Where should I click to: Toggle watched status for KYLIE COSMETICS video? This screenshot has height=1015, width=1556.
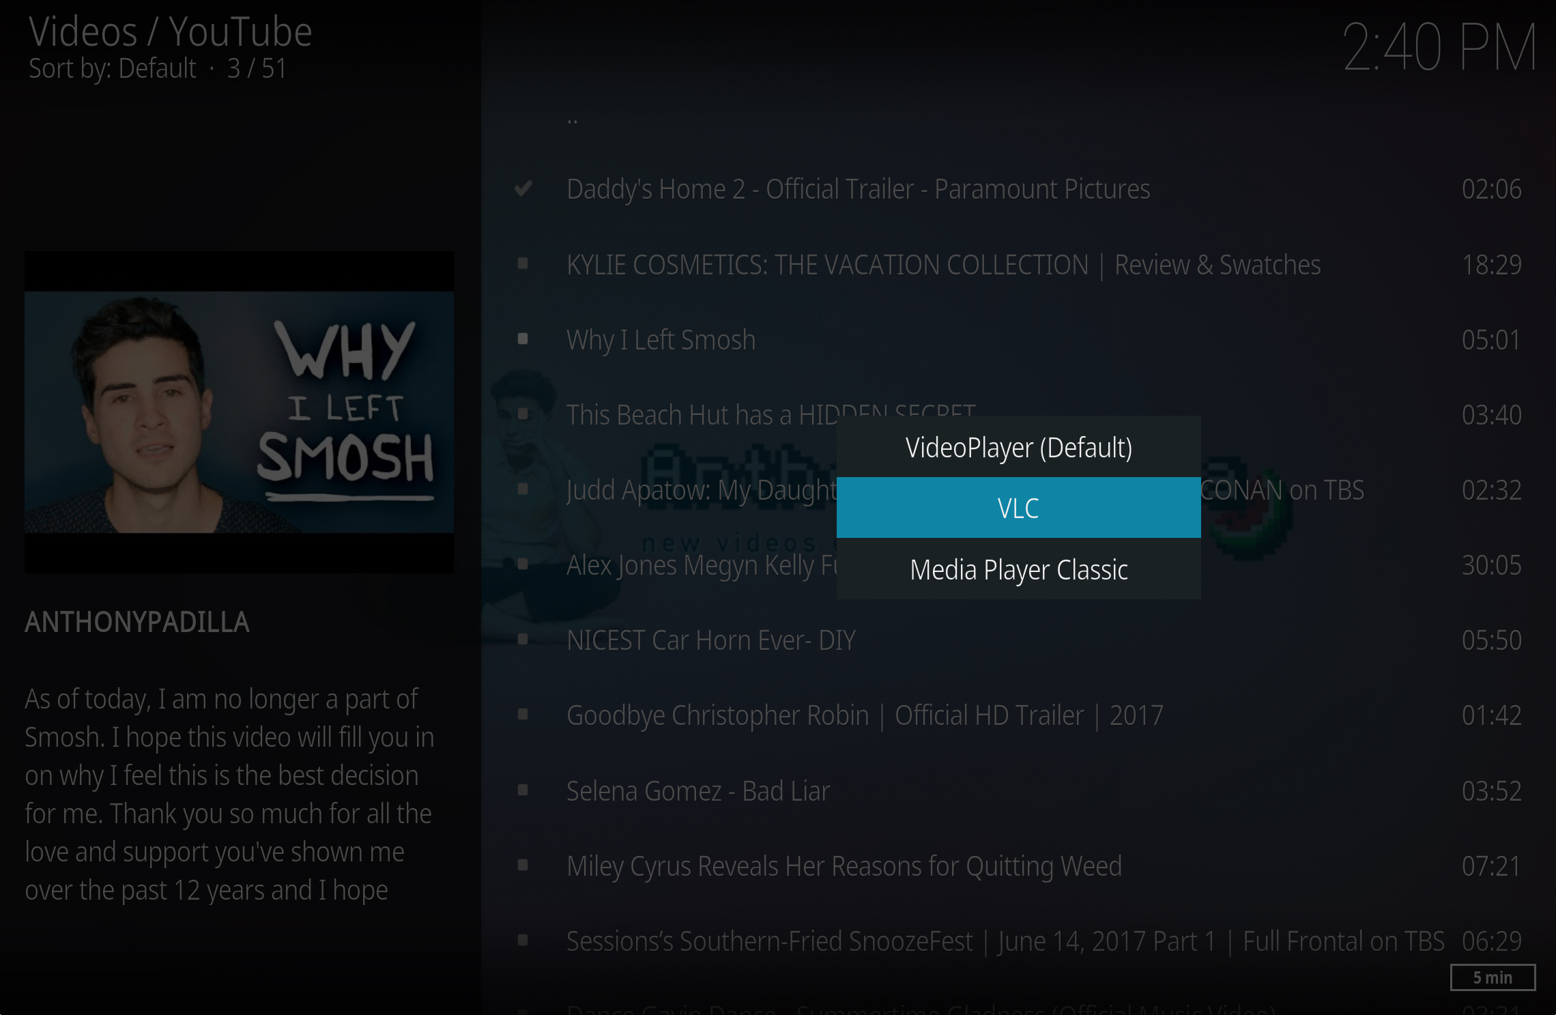coord(526,263)
